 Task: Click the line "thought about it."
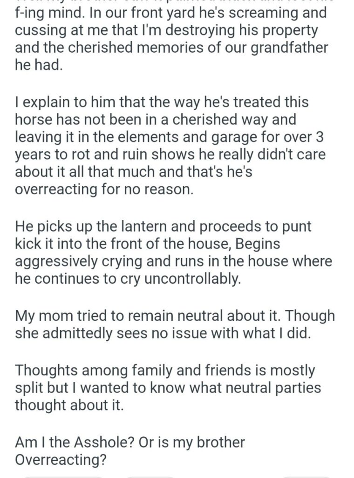coord(69,405)
